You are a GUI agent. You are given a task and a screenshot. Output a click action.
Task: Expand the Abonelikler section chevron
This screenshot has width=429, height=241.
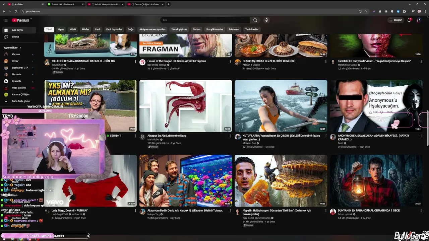click(20, 48)
